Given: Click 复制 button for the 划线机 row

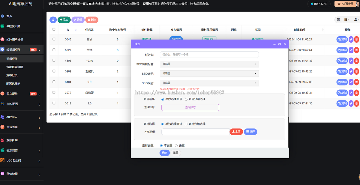Looking at the screenshot, I should (342, 71).
